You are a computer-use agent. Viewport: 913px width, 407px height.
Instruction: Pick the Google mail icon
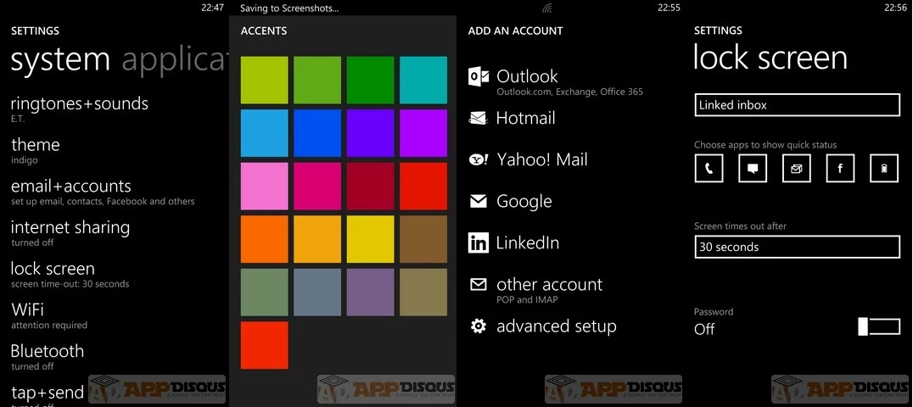pos(478,202)
